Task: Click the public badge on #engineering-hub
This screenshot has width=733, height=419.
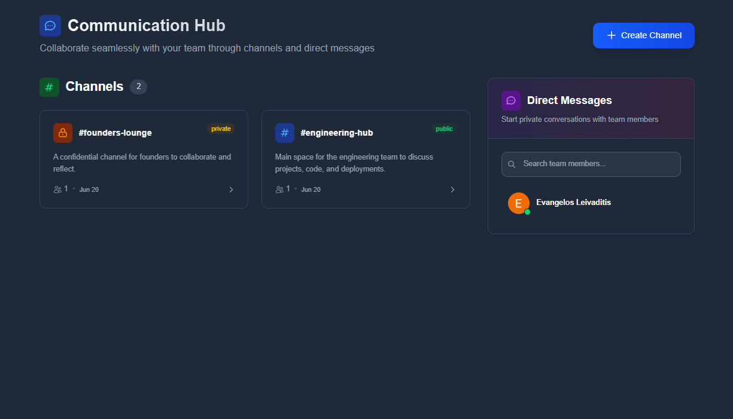Action: (444, 129)
